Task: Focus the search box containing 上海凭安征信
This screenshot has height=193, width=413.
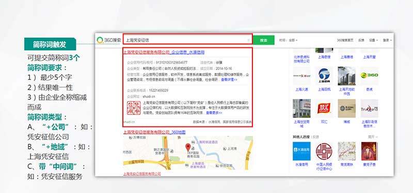Action: click(x=187, y=40)
